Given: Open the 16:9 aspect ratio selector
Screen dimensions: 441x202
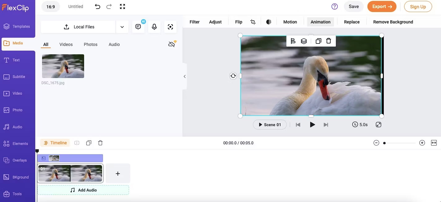Looking at the screenshot, I should (x=50, y=6).
